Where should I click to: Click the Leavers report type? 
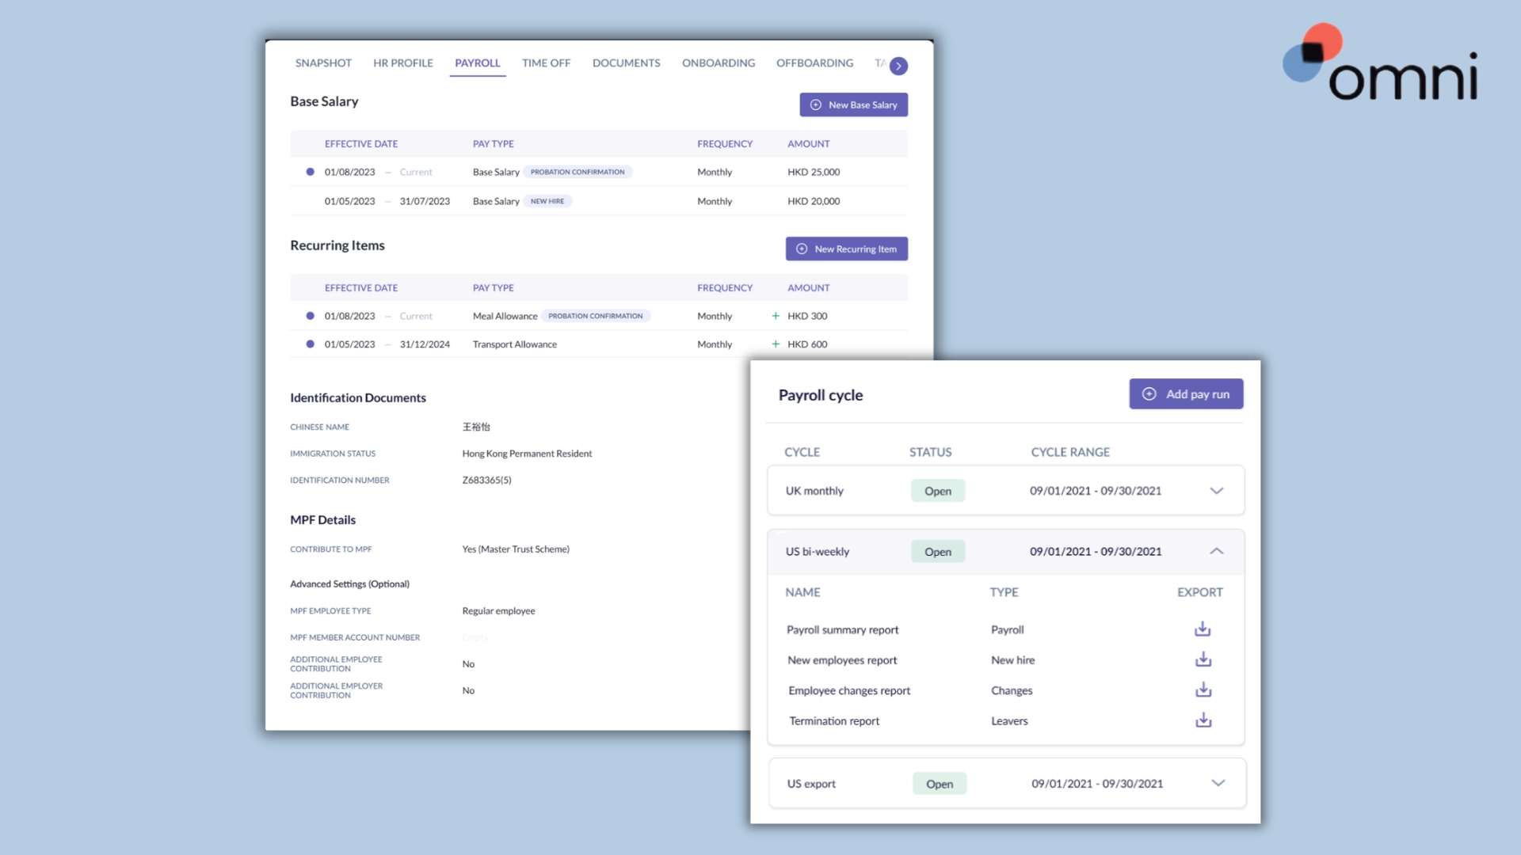point(1009,721)
